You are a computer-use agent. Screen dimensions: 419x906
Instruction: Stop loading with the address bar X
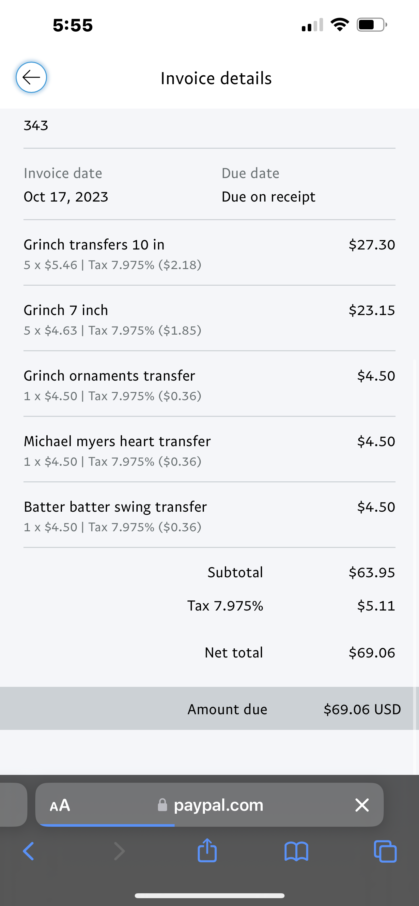[x=362, y=805]
